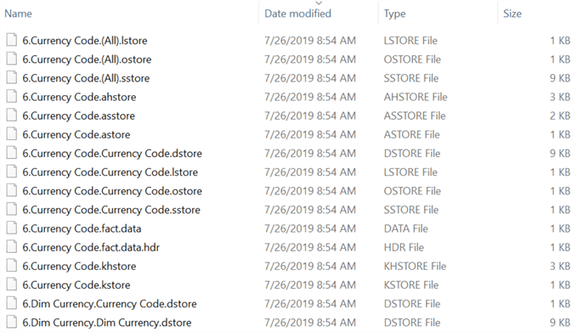
Task: Click icon of 6.Currency Code.Currency Code.lstore
Action: pyautogui.click(x=11, y=172)
